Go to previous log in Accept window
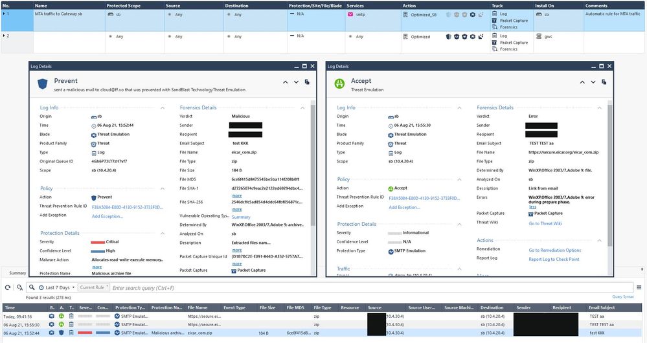The image size is (647, 343). pos(582,82)
